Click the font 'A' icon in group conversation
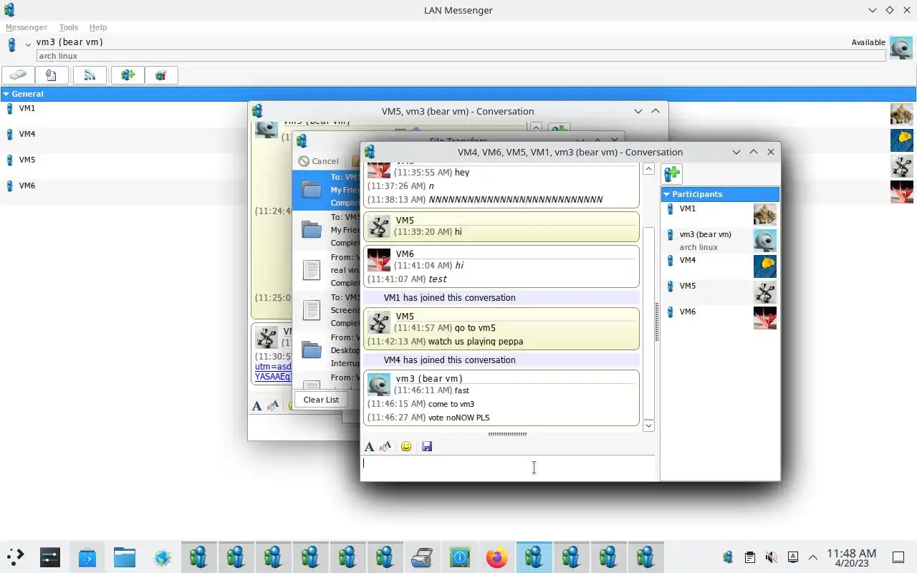 (x=369, y=446)
